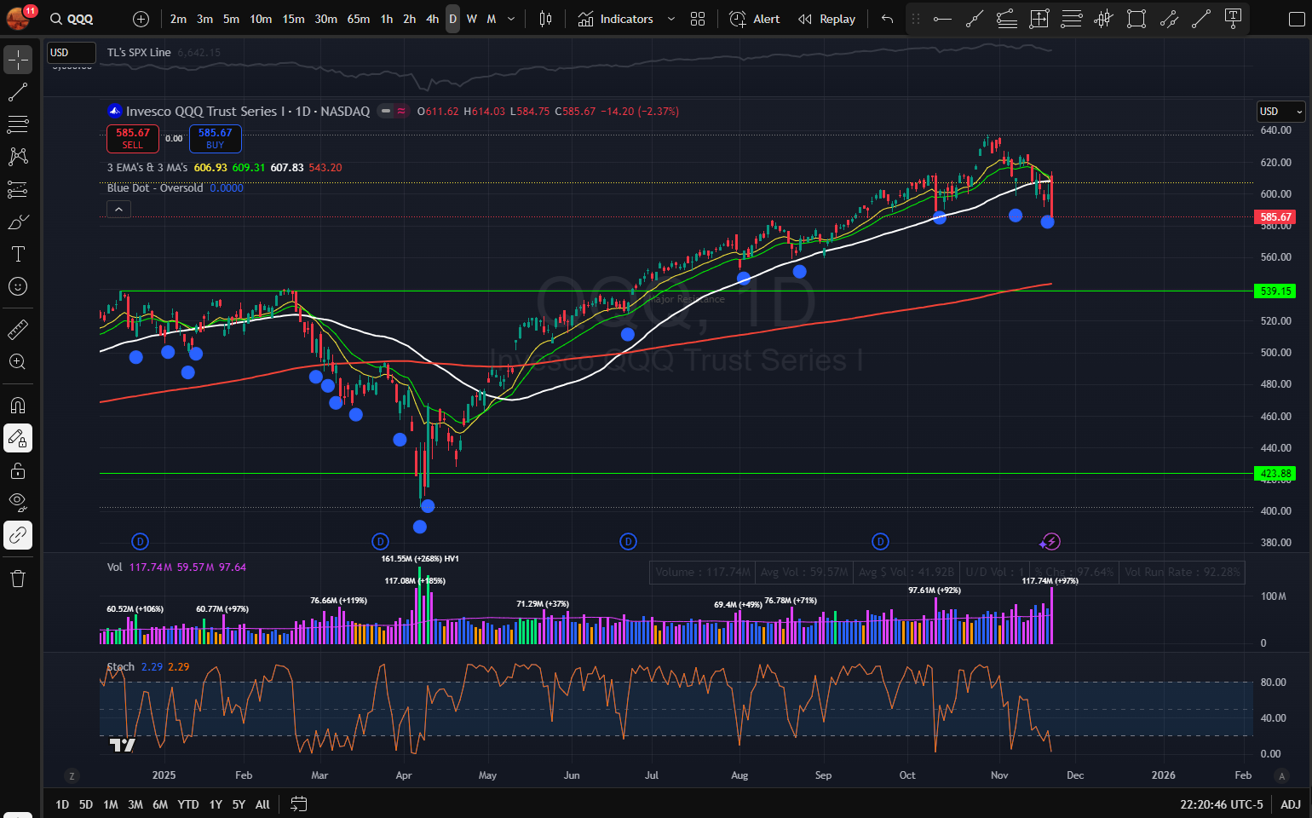Image resolution: width=1312 pixels, height=818 pixels.
Task: Switch to the 15m timeframe
Action: 294,19
